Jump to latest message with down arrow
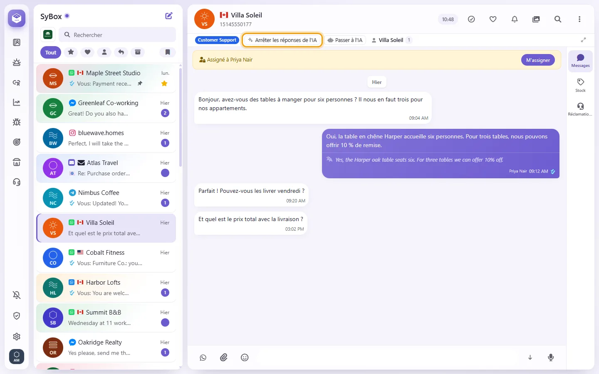The width and height of the screenshot is (599, 374). click(530, 357)
